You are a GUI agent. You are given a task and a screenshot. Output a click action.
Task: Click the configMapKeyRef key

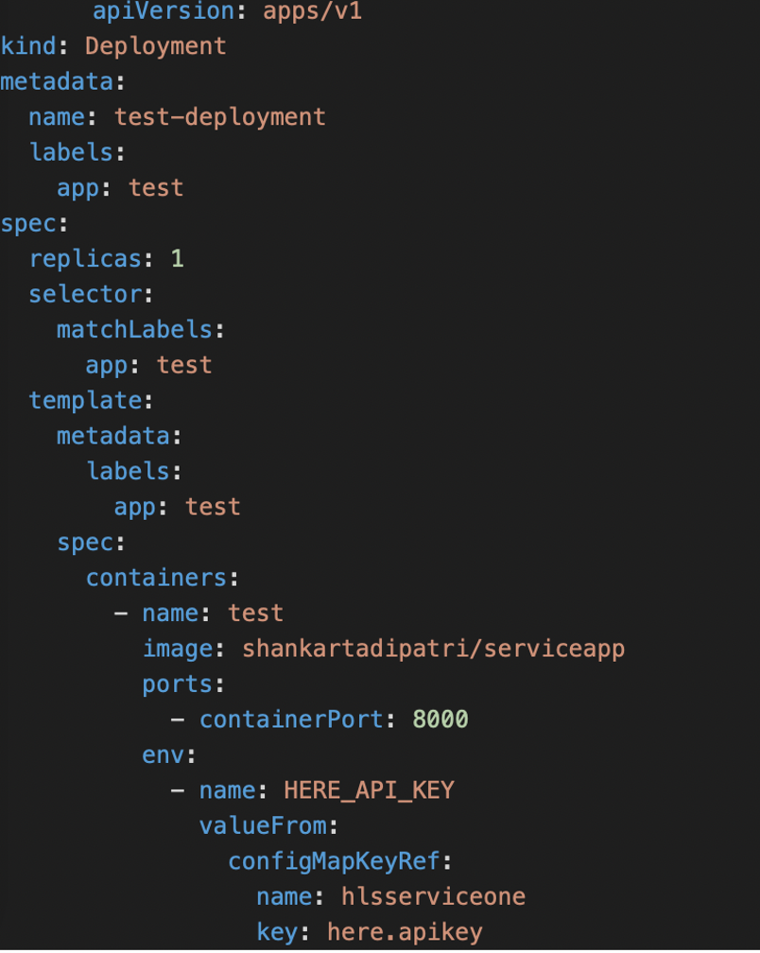click(x=334, y=861)
